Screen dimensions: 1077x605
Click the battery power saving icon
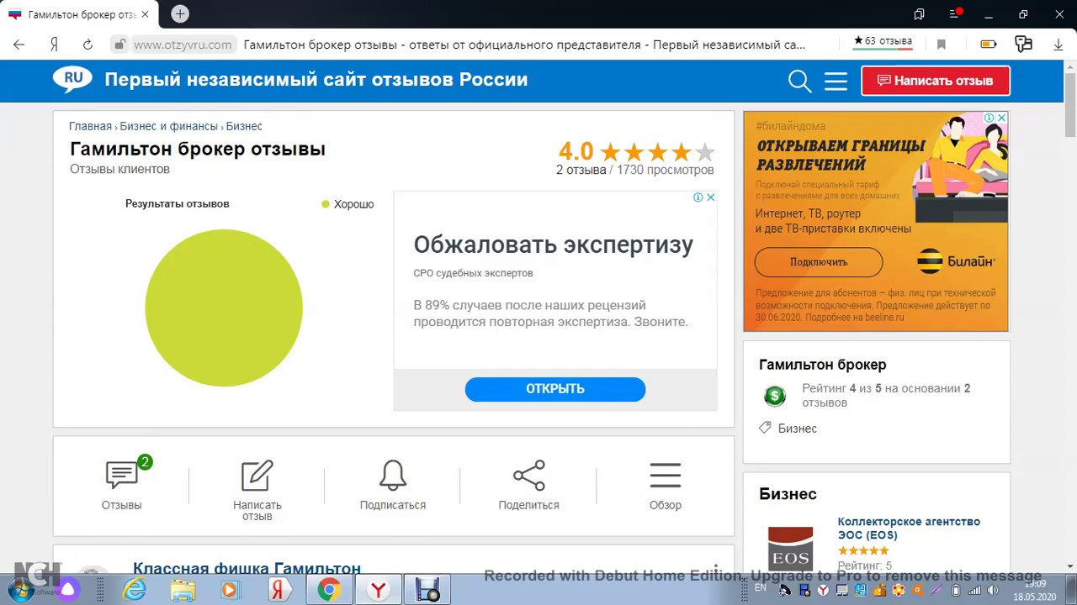(x=989, y=45)
